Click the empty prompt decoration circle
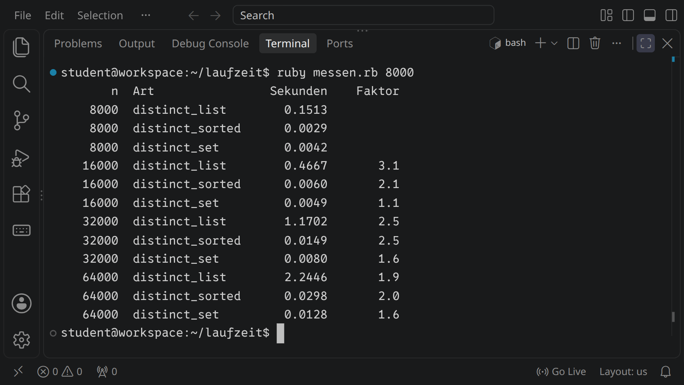684x385 pixels. pyautogui.click(x=53, y=333)
